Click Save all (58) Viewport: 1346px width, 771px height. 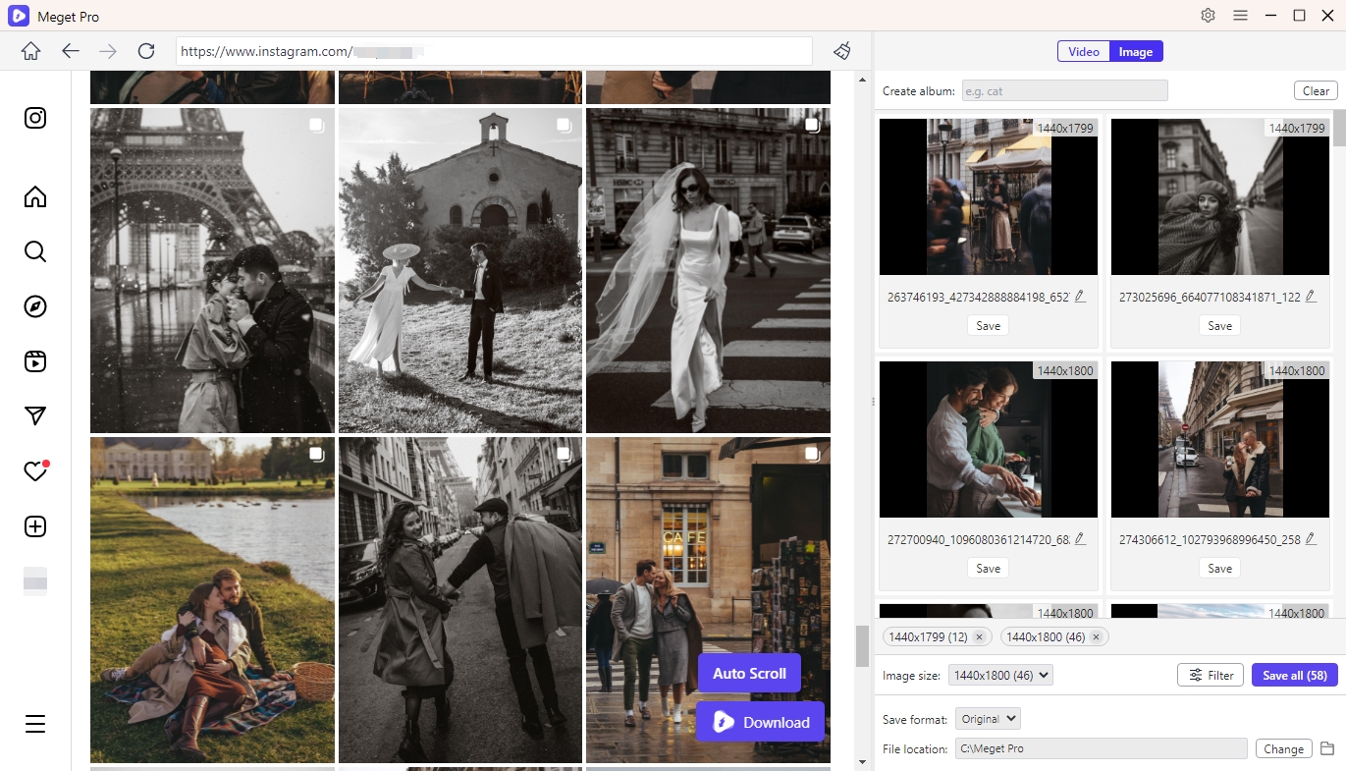click(1294, 675)
